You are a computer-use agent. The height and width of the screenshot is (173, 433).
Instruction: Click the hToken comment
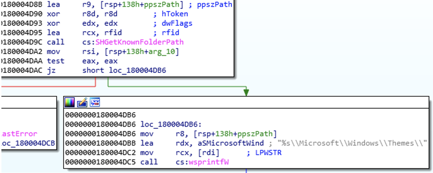175,14
